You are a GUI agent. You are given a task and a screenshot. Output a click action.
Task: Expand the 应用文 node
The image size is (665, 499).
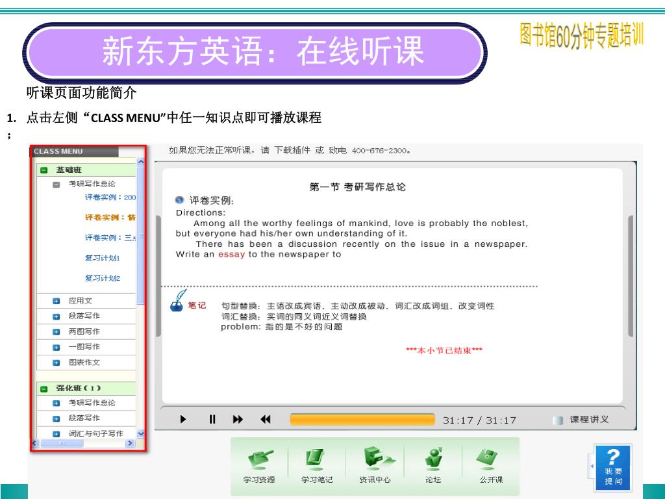pos(56,301)
